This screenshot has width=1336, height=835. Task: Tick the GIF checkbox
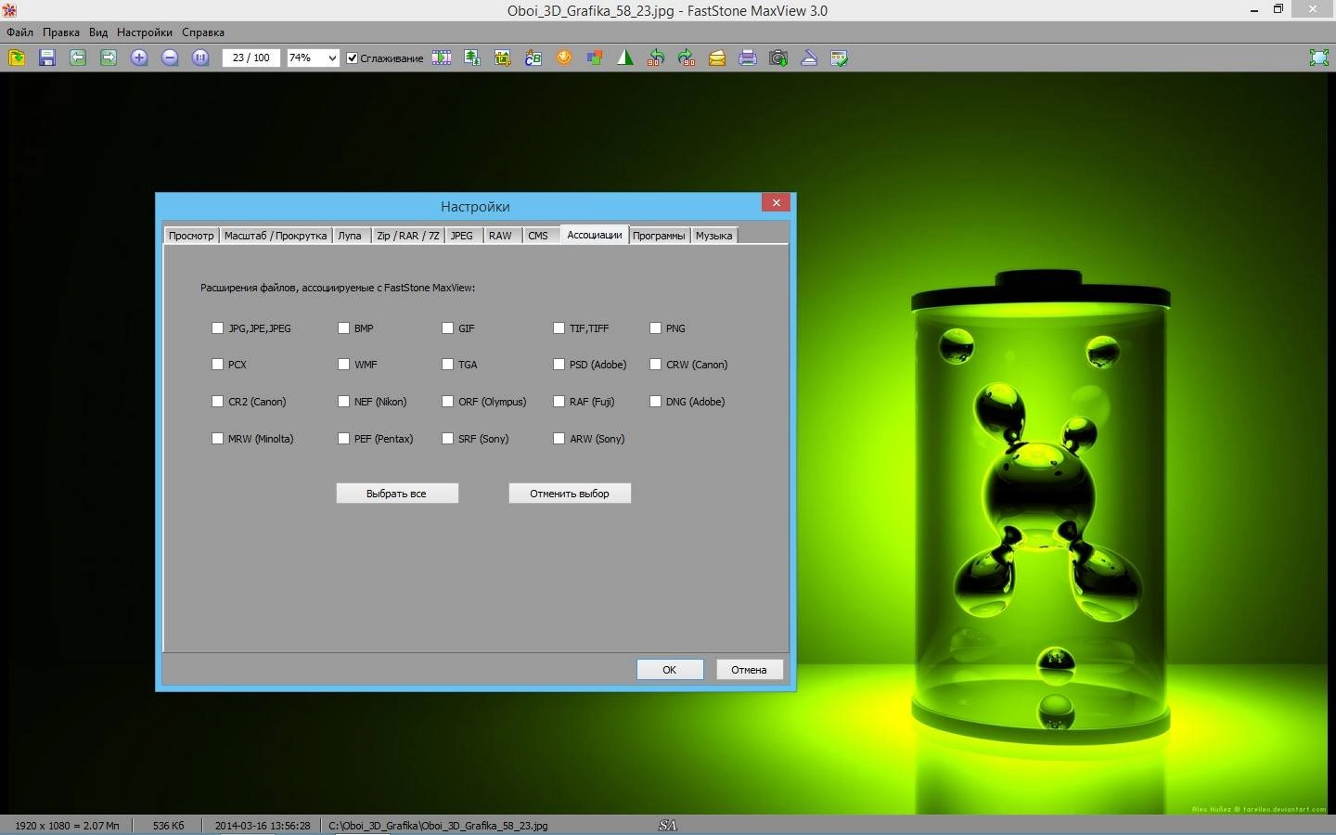coord(447,328)
